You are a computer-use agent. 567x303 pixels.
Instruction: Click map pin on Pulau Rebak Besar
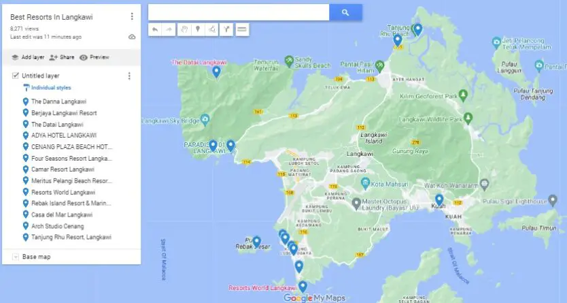coord(256,242)
